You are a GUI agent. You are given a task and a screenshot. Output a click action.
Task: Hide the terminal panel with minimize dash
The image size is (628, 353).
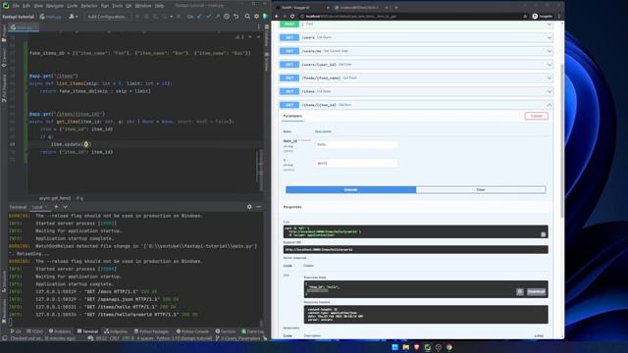pos(258,207)
